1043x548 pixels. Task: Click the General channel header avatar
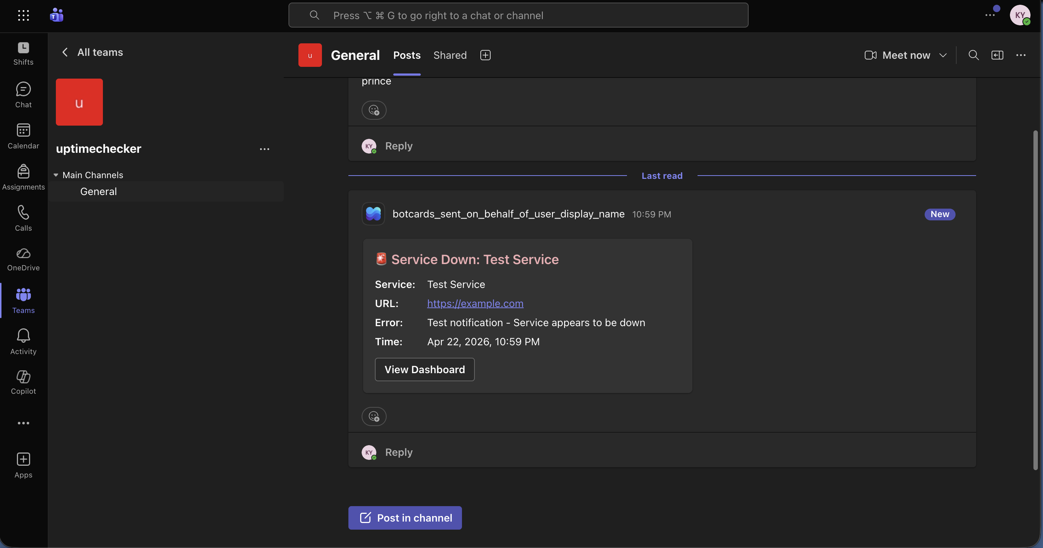point(310,55)
